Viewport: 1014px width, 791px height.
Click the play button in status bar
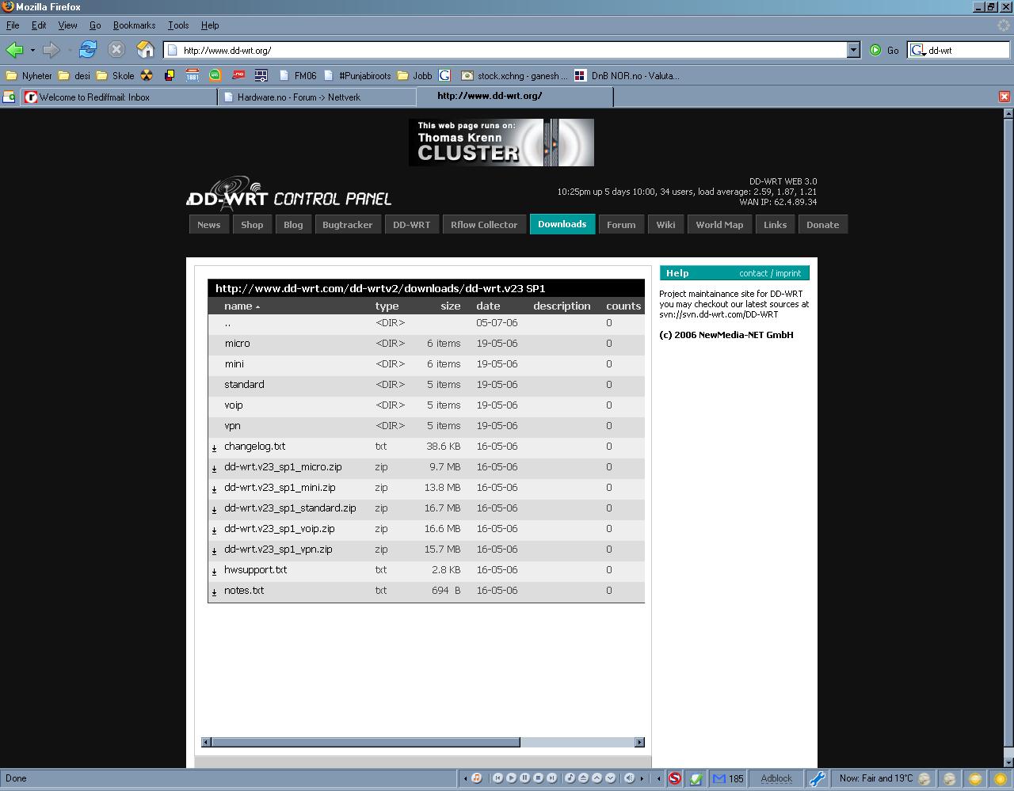pyautogui.click(x=511, y=778)
